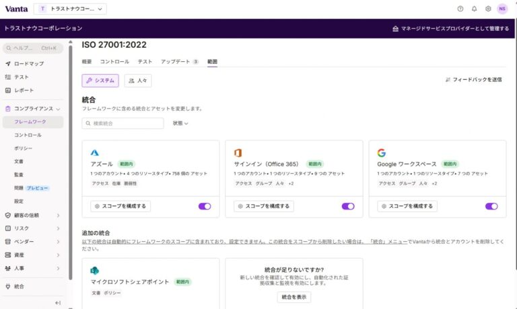Toggle the アズール integration scope switch

205,206
